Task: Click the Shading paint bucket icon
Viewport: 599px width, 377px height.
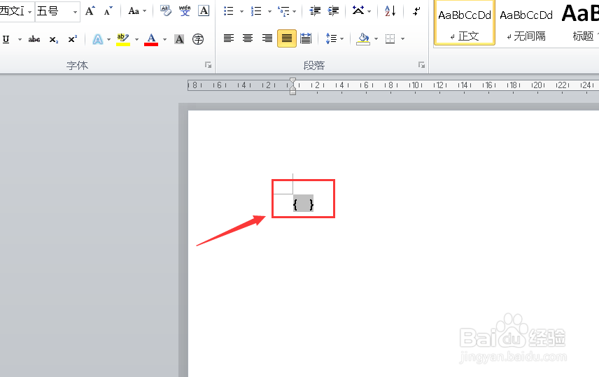Action: click(x=363, y=38)
